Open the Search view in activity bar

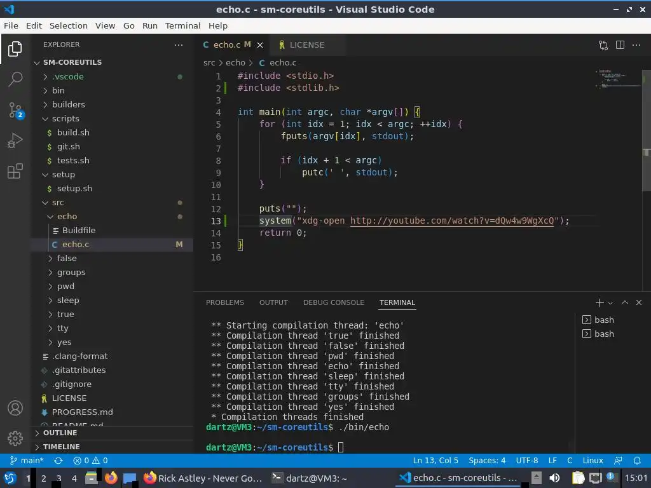(15, 79)
